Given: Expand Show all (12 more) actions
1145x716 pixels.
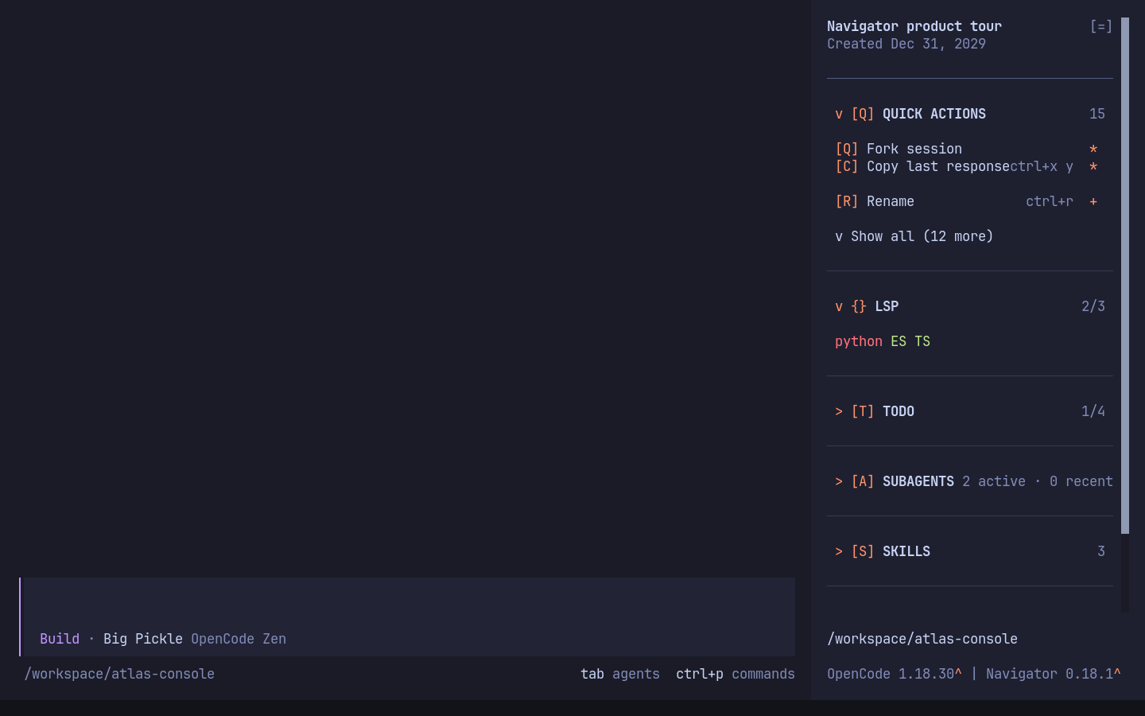Looking at the screenshot, I should (x=914, y=236).
